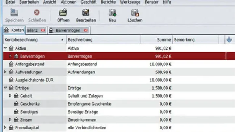Click the Bemerkung column header
The width and height of the screenshot is (235, 132).
[x=196, y=40]
